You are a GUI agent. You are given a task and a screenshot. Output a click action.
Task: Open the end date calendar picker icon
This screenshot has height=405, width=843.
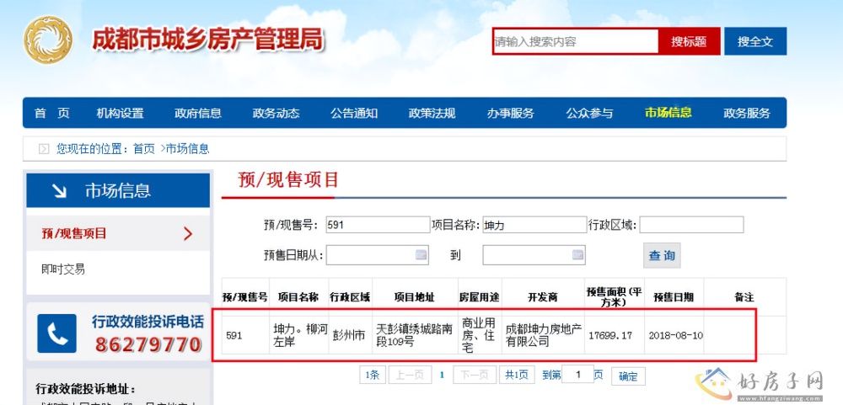pos(577,254)
